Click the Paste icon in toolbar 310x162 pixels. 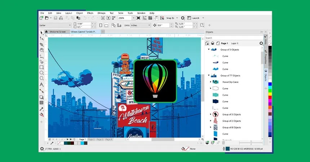79,18
